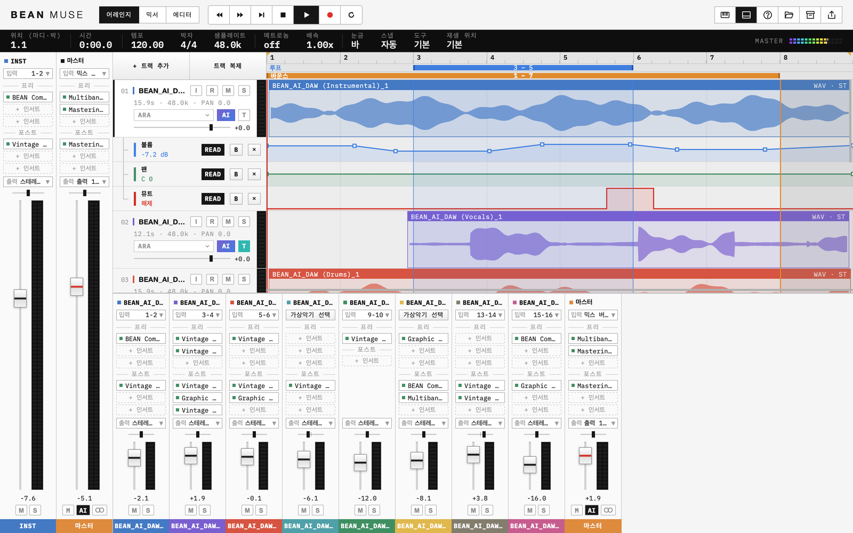Open the help question mark icon
The image size is (853, 533).
point(768,15)
